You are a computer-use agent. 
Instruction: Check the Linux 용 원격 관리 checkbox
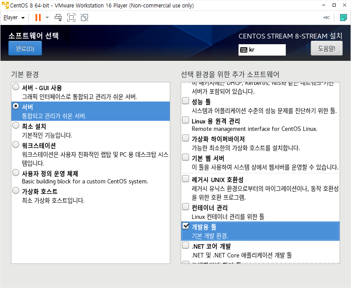click(x=186, y=120)
